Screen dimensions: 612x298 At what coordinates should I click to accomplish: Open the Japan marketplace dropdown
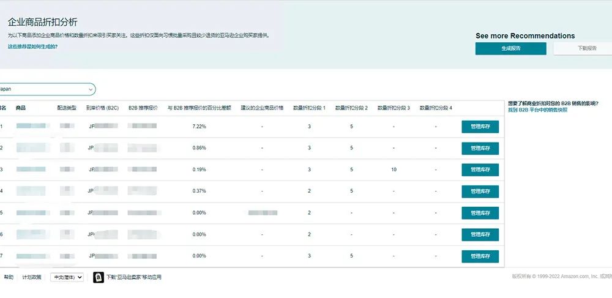pos(47,89)
